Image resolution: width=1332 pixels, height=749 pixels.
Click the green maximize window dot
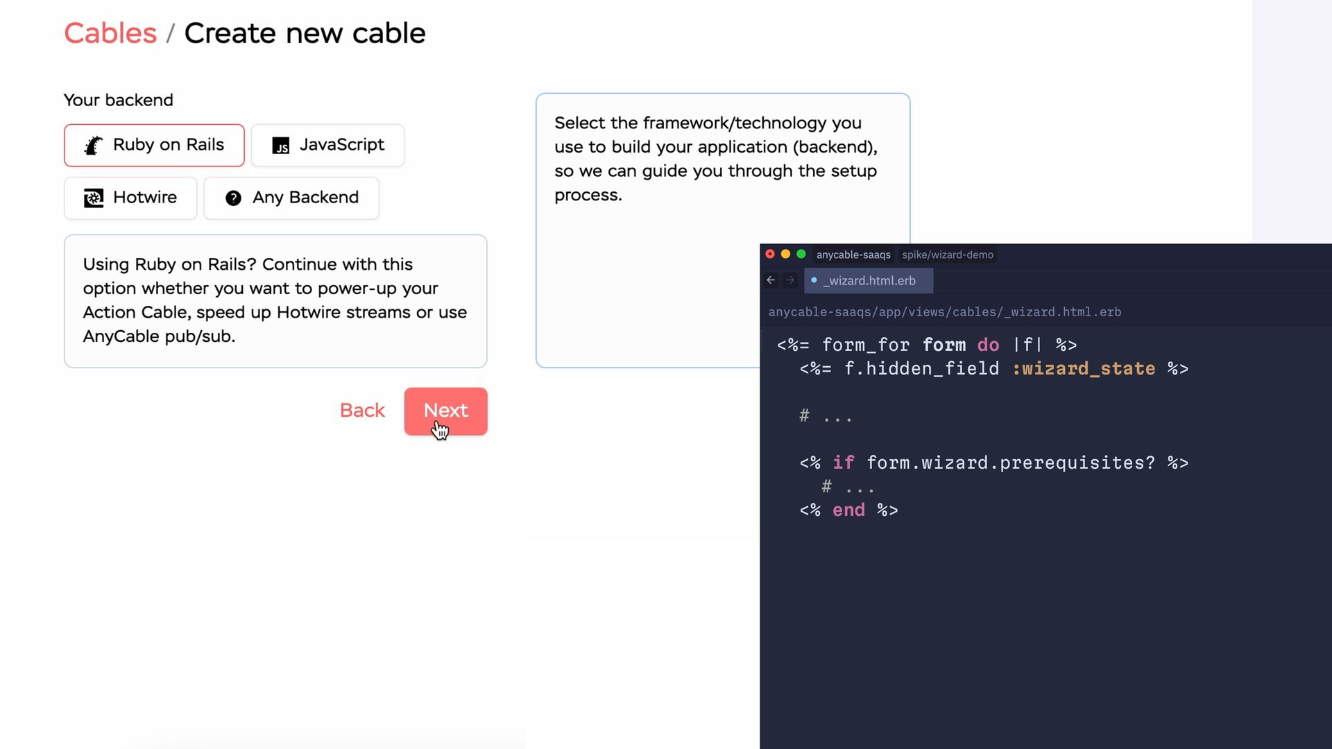(x=801, y=255)
